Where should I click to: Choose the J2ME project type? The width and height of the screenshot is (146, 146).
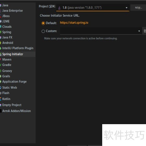(6, 21)
